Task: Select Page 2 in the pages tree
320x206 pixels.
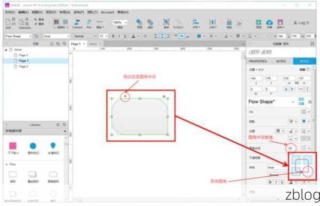Action: 23,67
